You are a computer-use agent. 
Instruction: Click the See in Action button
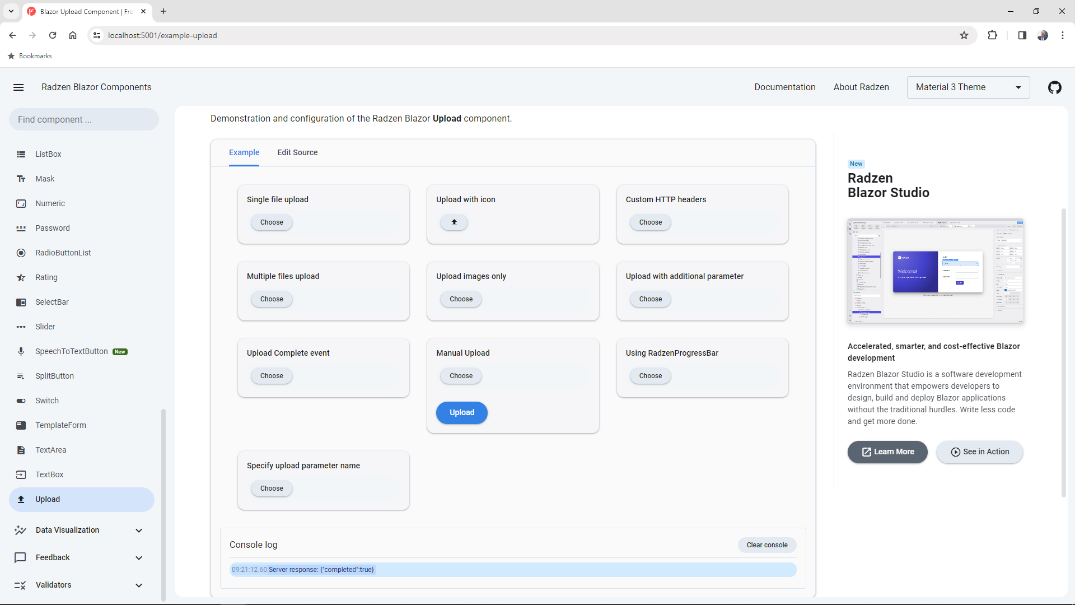point(980,452)
